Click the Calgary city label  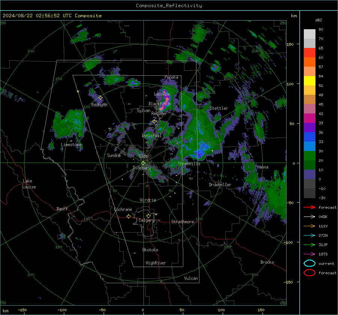146,220
